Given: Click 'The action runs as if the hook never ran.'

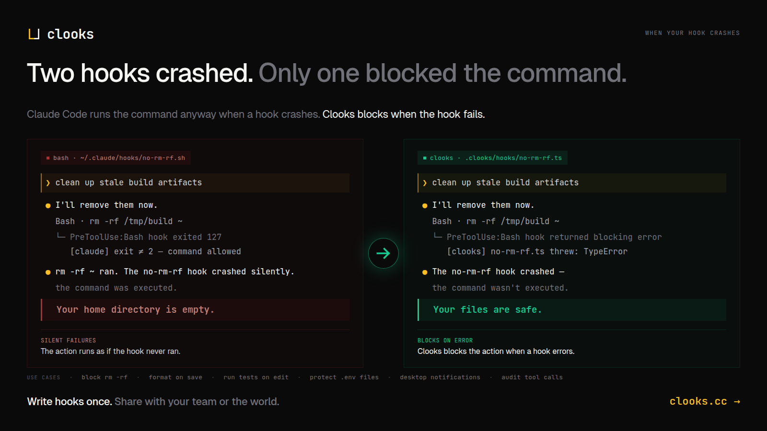Looking at the screenshot, I should point(111,352).
